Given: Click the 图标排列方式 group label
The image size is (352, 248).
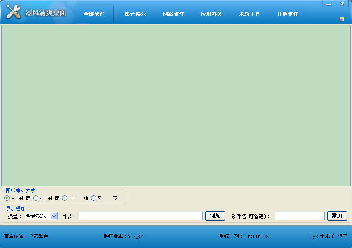Looking at the screenshot, I should tap(20, 191).
